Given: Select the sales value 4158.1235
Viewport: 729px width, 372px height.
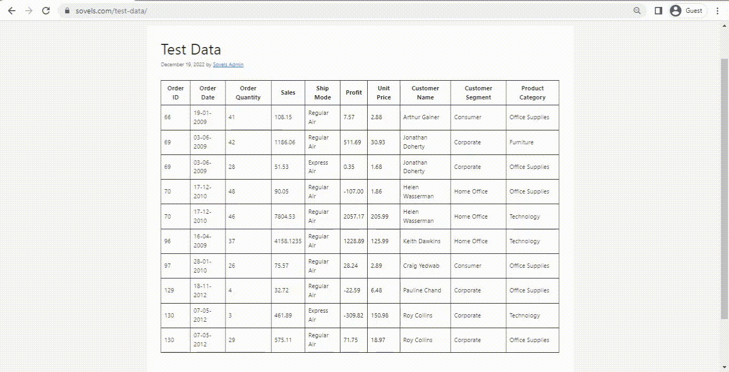Looking at the screenshot, I should (288, 241).
